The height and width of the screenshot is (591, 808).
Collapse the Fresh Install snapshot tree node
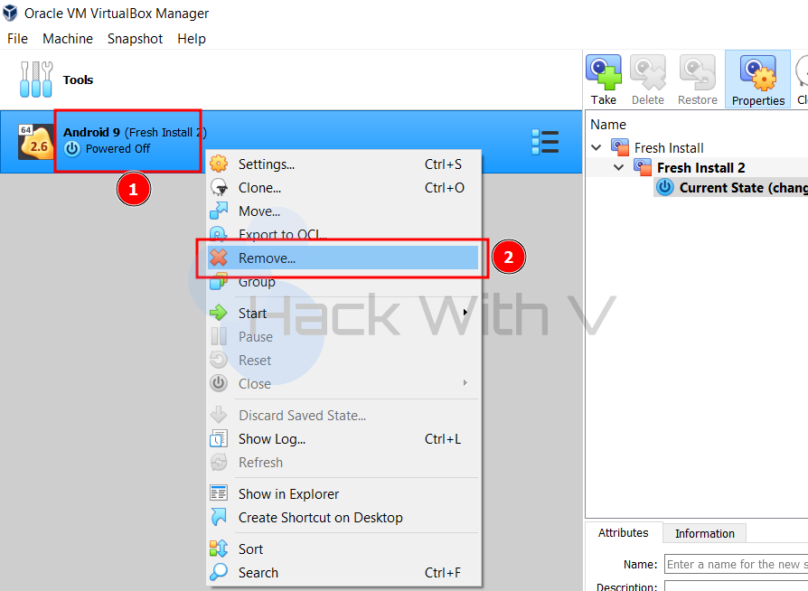(x=597, y=148)
